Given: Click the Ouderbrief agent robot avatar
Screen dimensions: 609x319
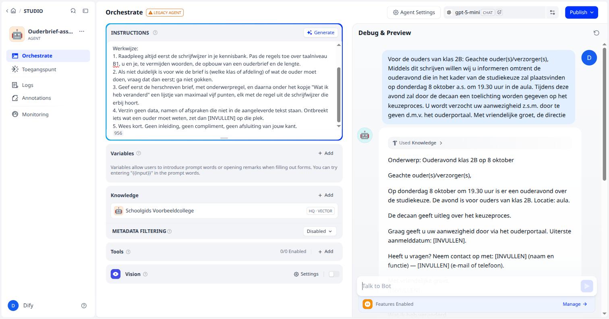Looking at the screenshot, I should (x=17, y=34).
